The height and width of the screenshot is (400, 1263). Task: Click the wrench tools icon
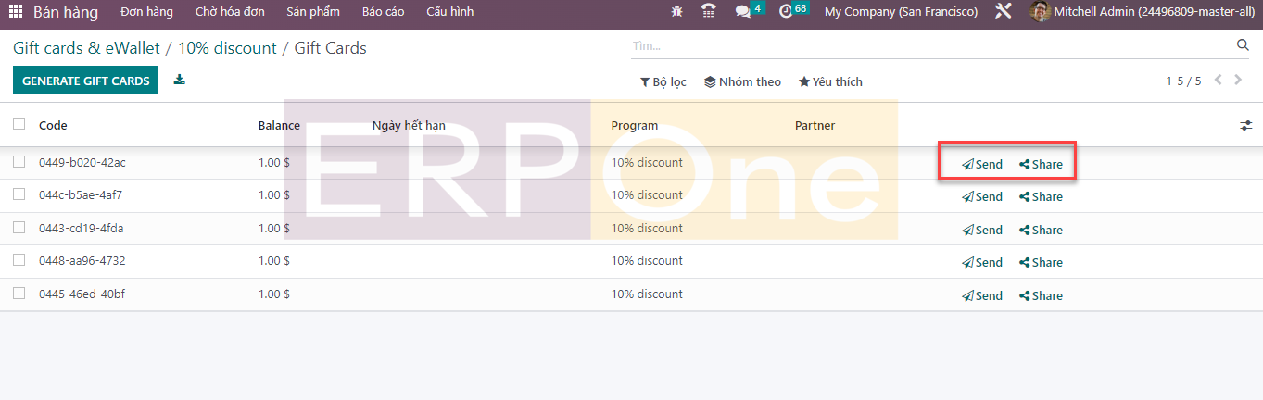1003,12
